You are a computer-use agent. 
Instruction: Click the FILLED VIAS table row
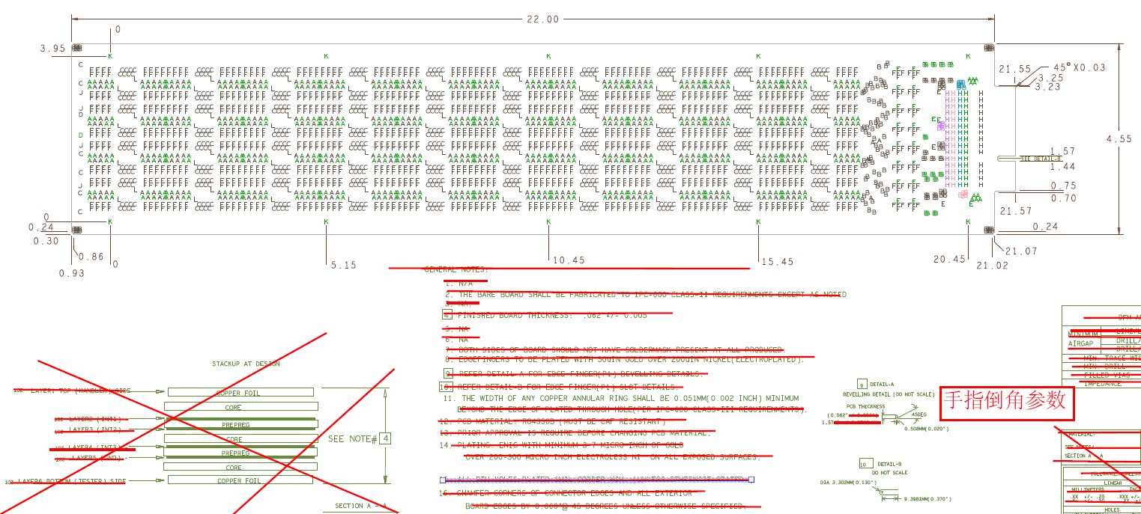pyautogui.click(x=1103, y=375)
